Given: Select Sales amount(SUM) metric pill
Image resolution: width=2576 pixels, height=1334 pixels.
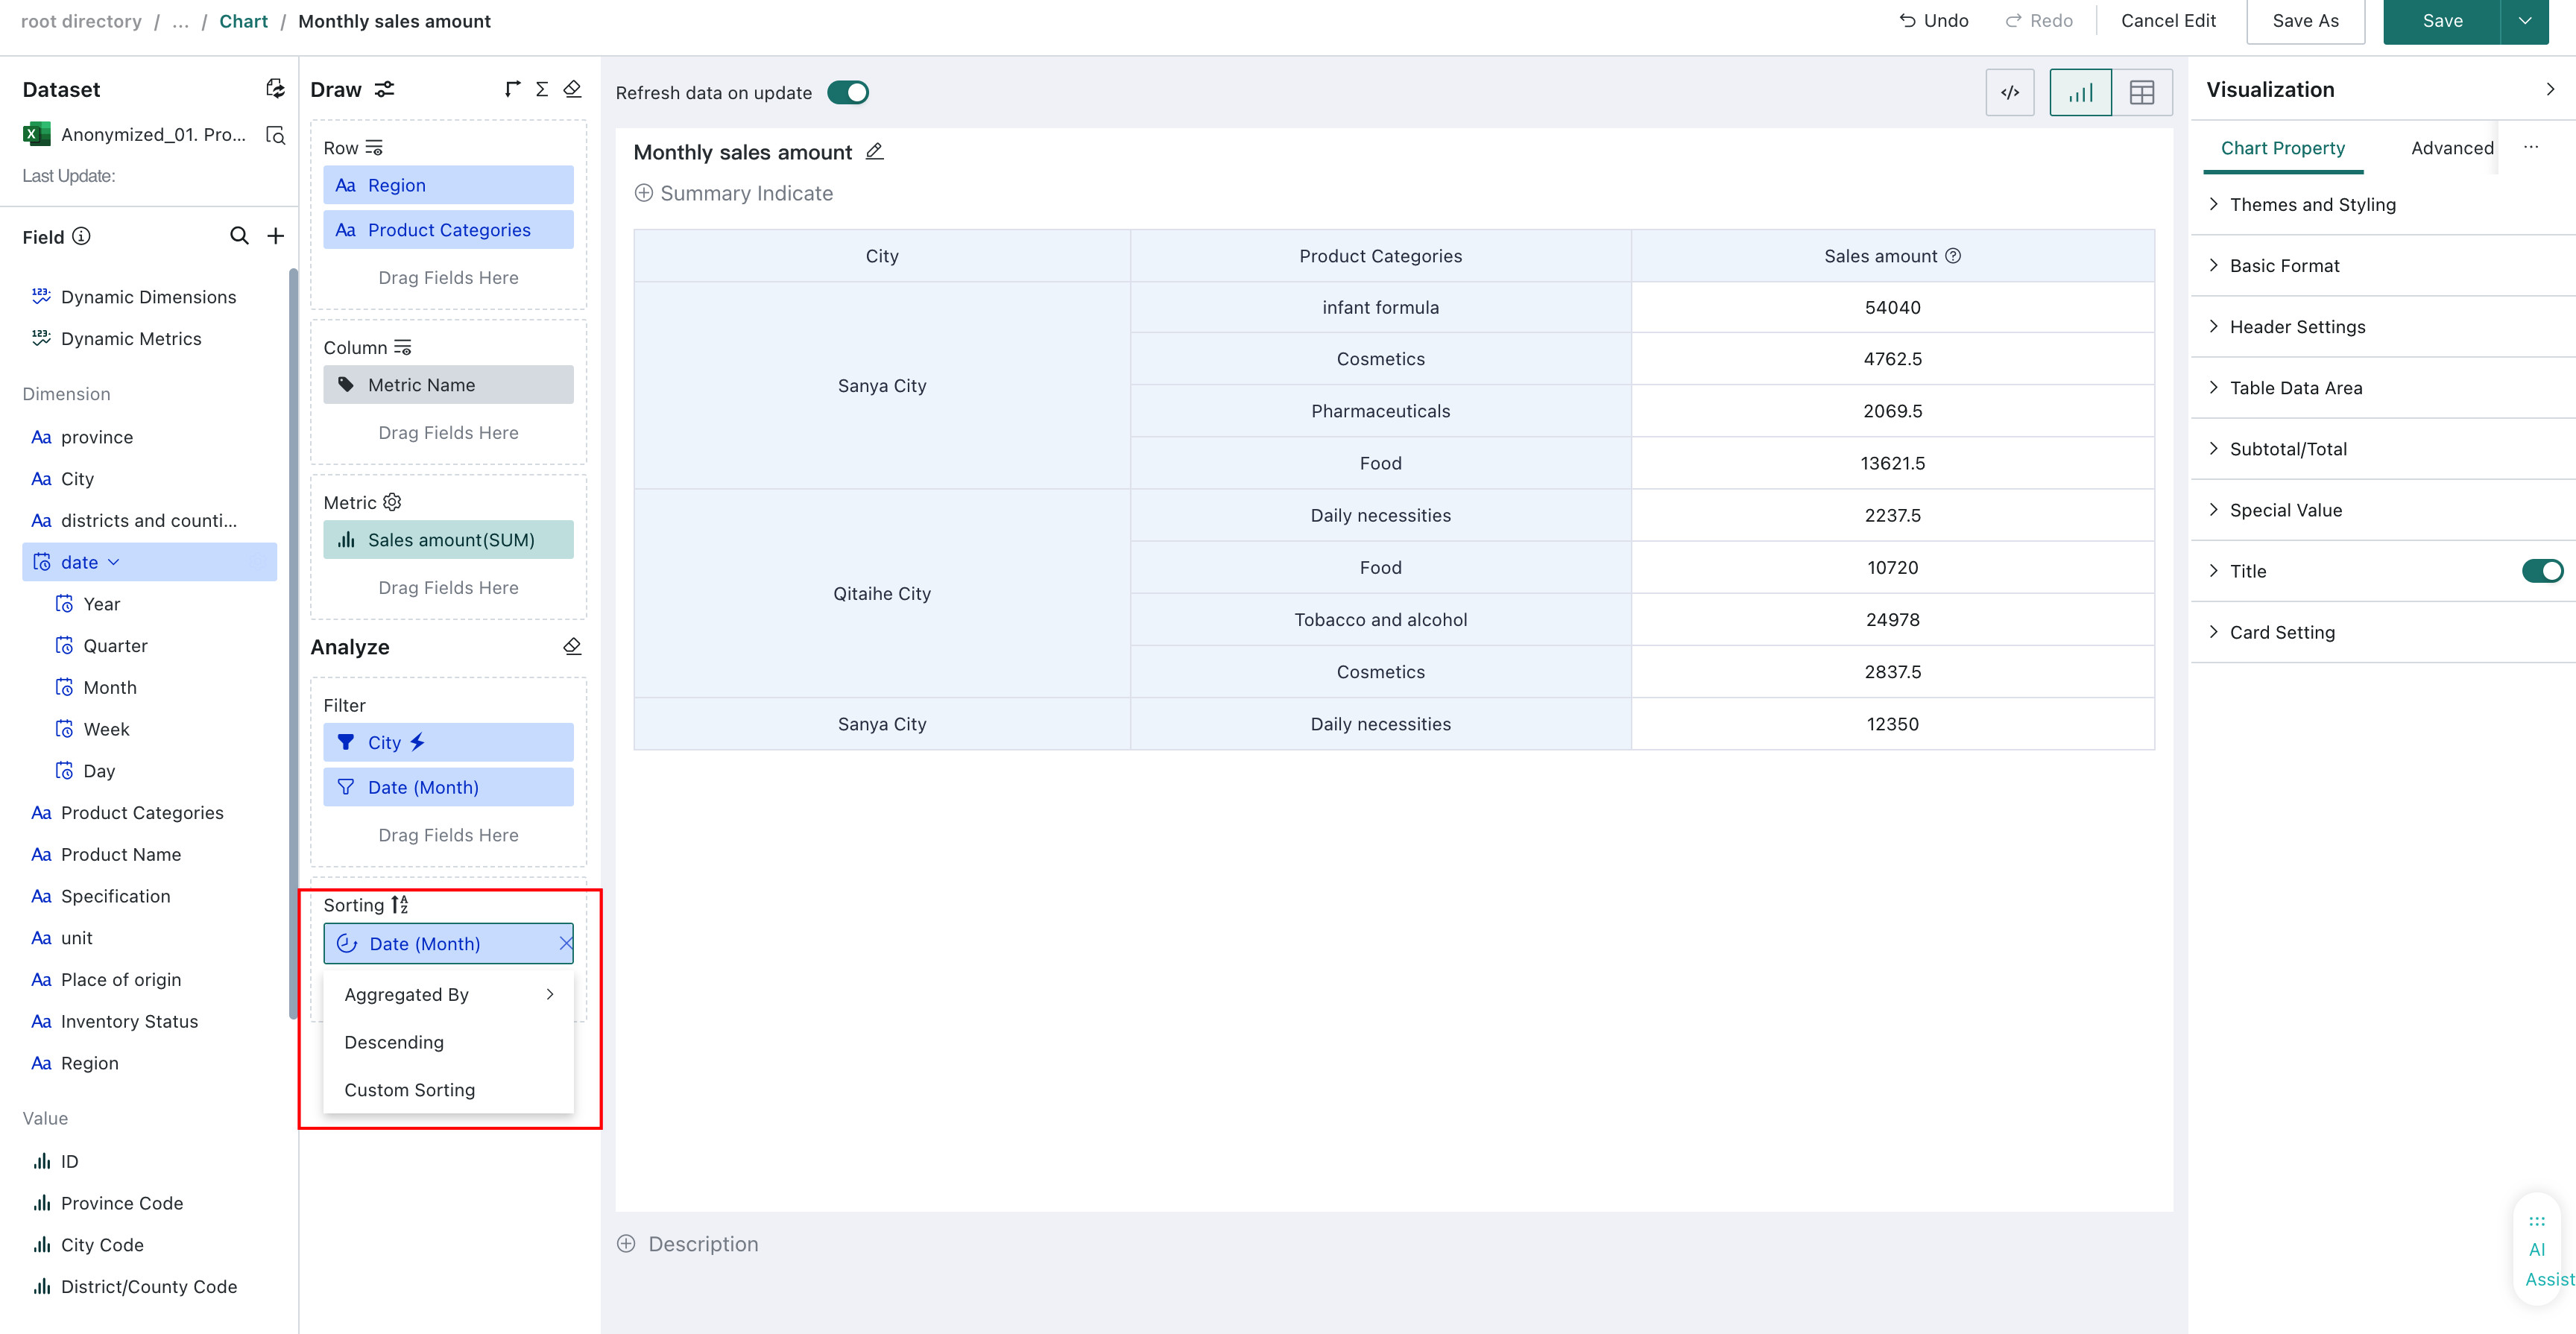Looking at the screenshot, I should click(448, 539).
